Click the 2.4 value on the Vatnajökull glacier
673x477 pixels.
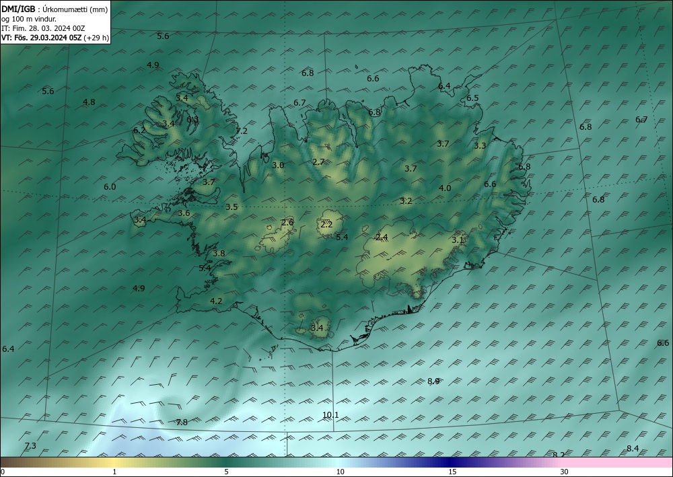(x=382, y=237)
